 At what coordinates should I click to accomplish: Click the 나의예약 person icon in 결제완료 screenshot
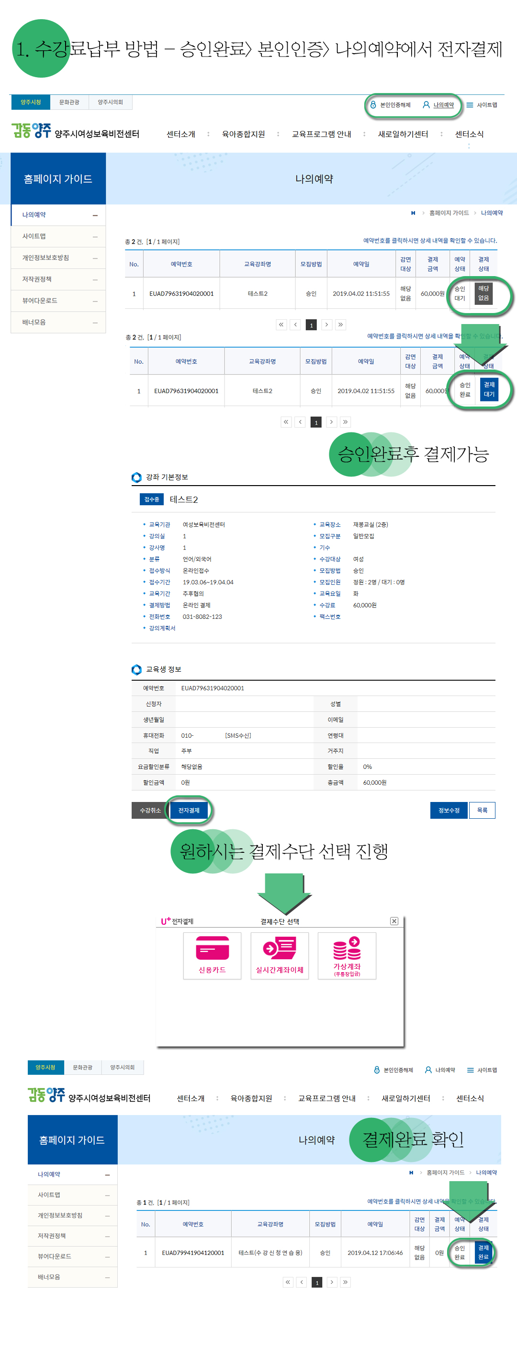428,1070
